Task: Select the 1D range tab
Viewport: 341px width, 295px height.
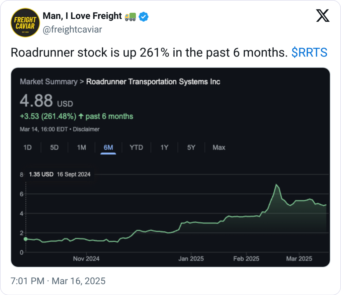Action: [x=28, y=148]
